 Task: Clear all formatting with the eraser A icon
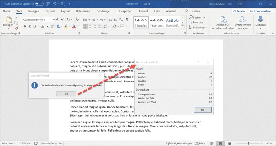[77, 19]
